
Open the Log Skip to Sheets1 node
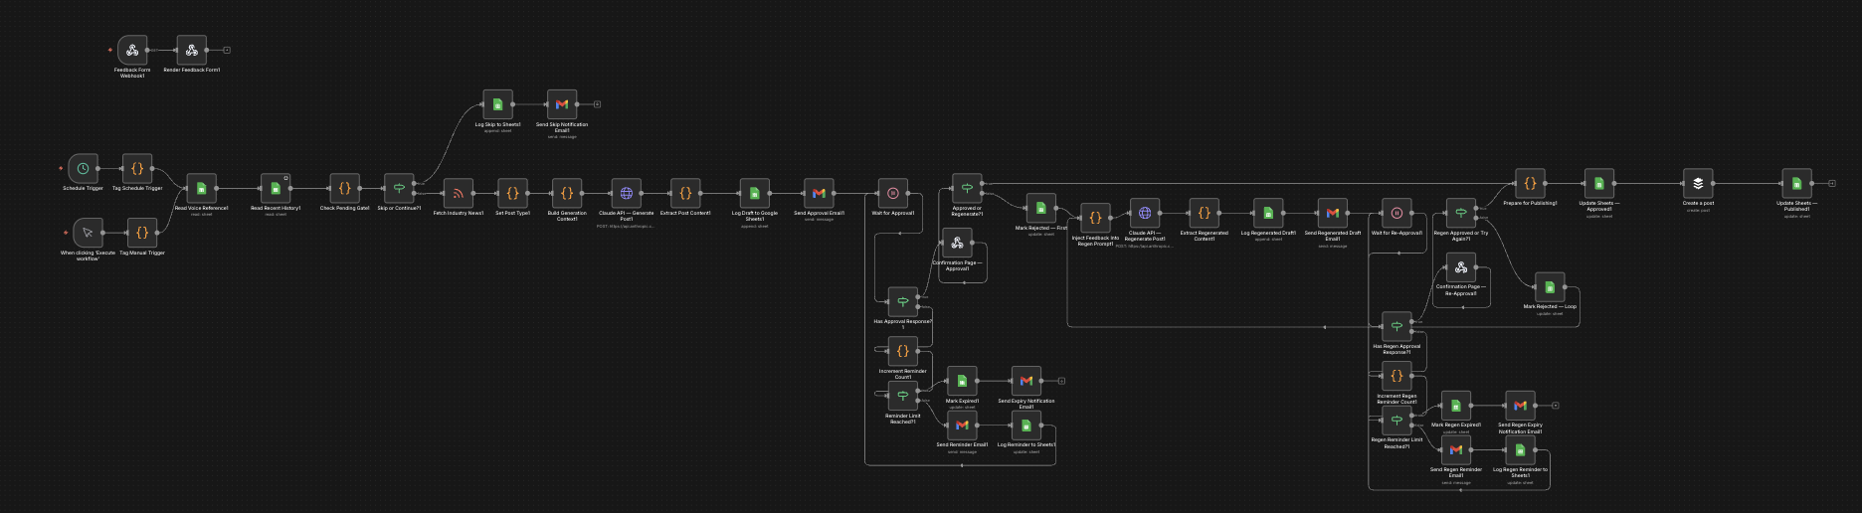498,104
